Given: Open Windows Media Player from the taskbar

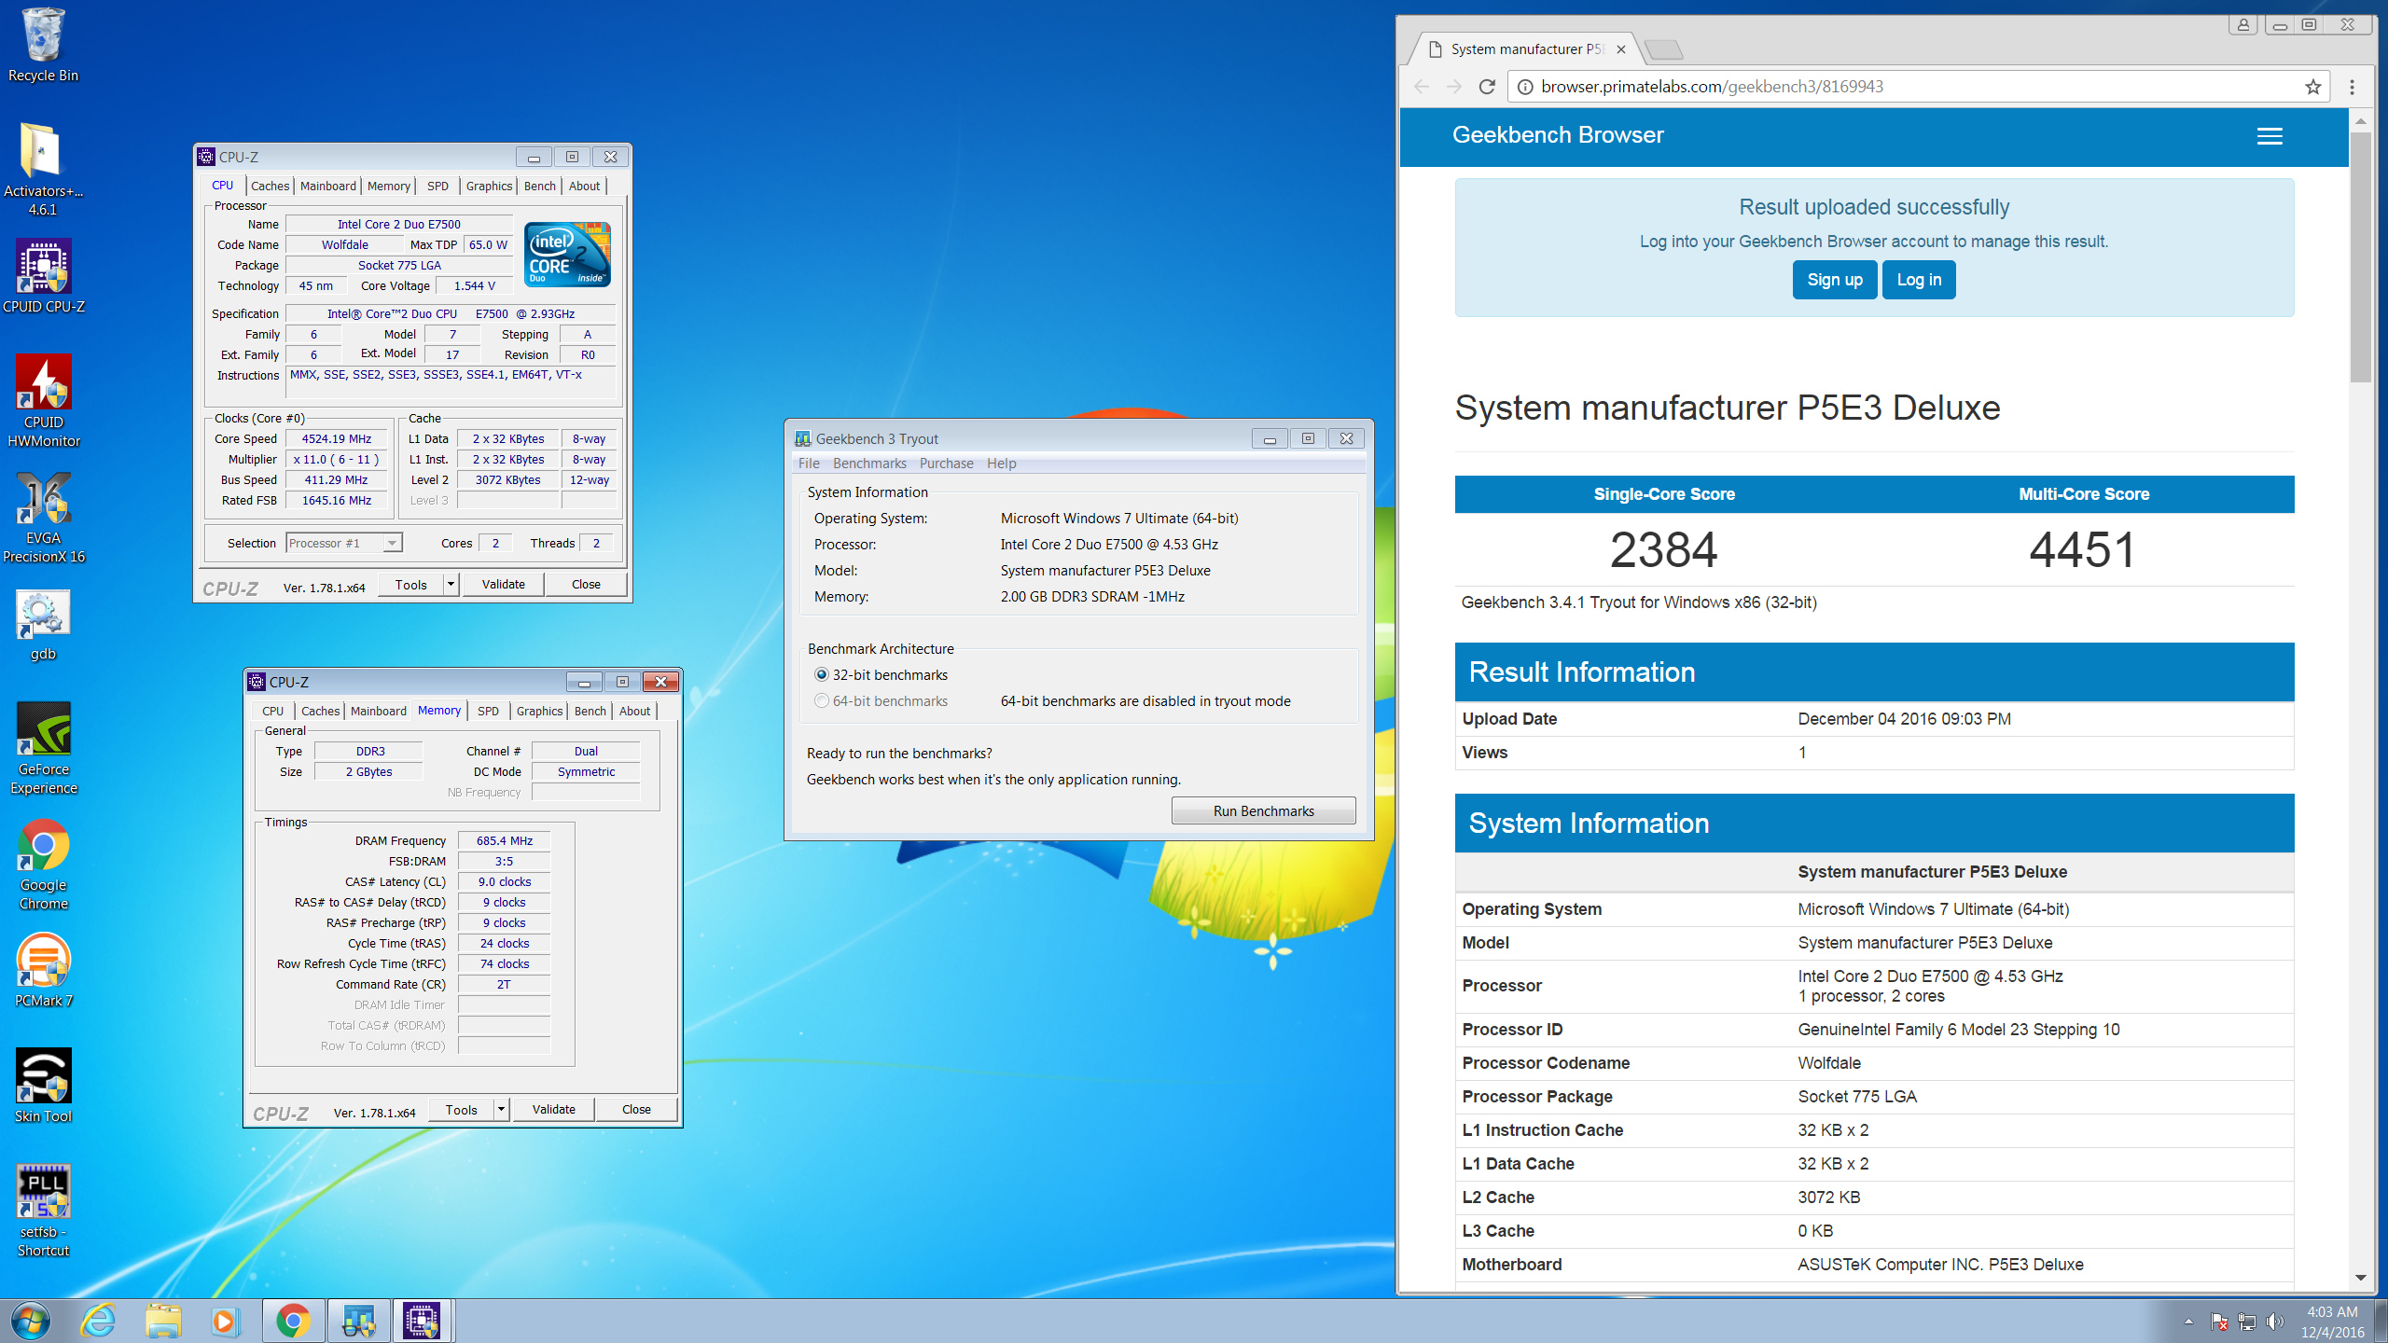Looking at the screenshot, I should (x=225, y=1321).
